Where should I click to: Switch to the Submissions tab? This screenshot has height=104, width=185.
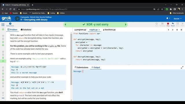point(82,67)
